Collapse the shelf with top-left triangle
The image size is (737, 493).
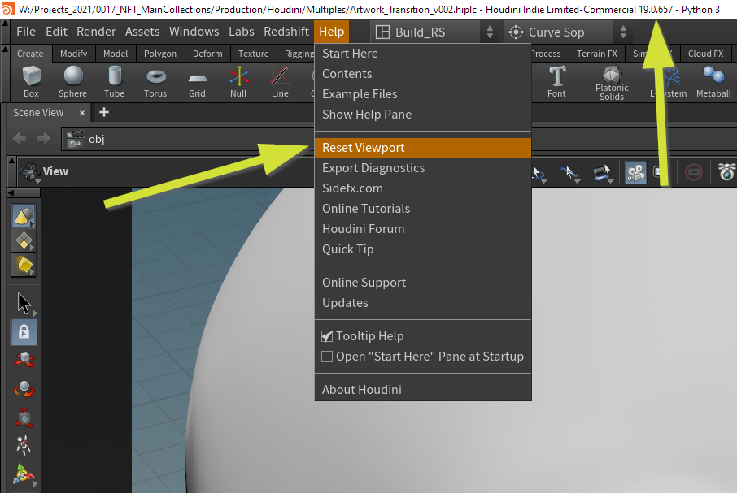point(5,49)
